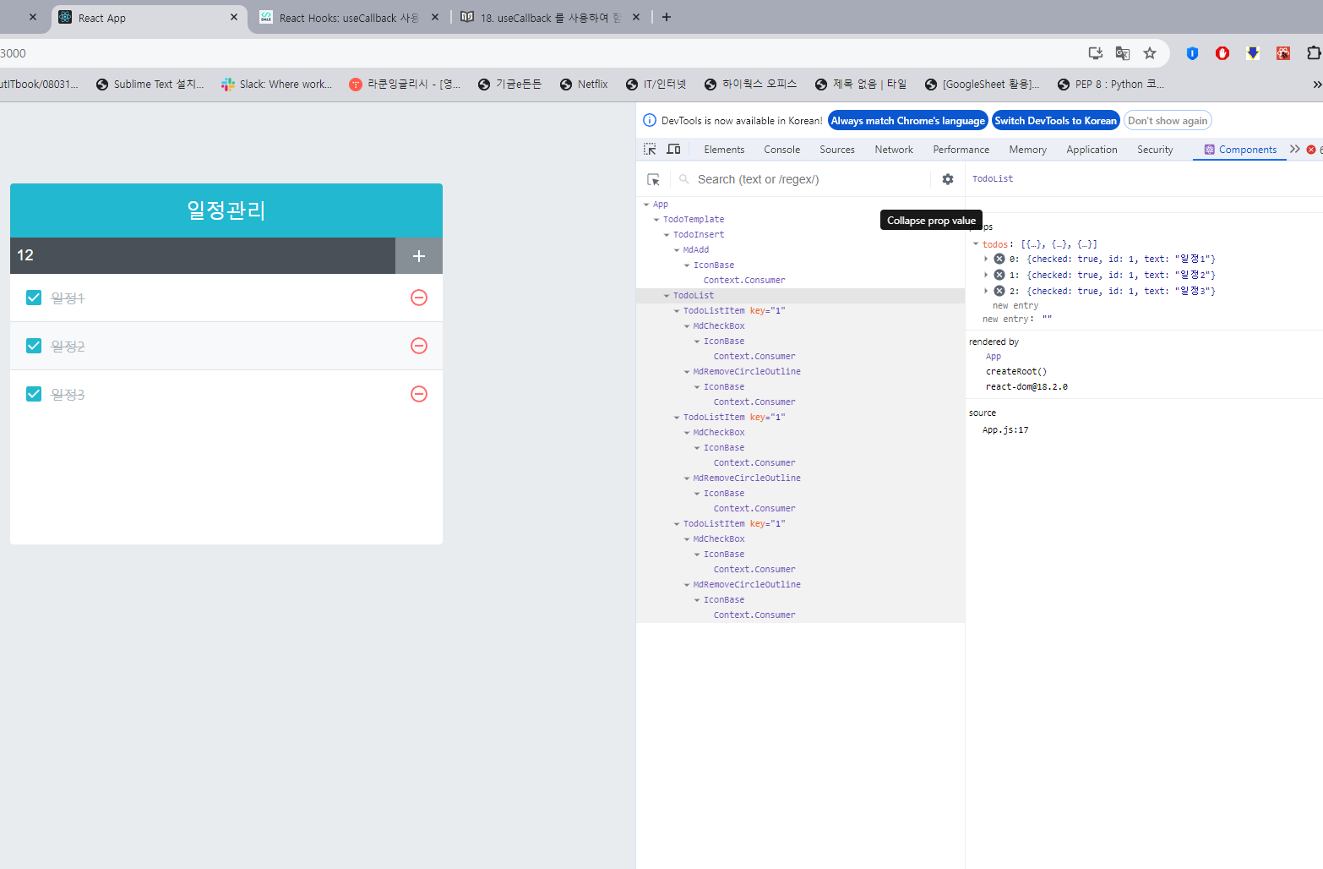Open the Application panel tab
This screenshot has height=869, width=1323.
[x=1092, y=150]
